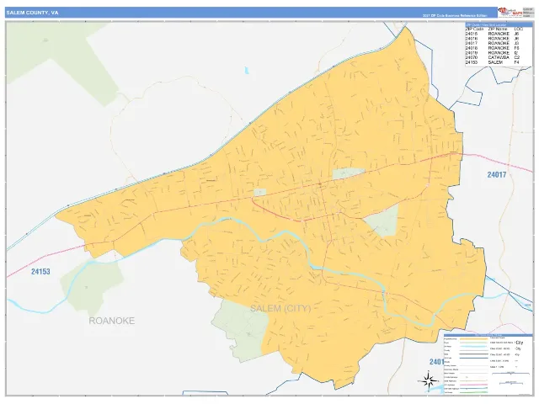
Task: Click the "24153" ZIP label on map
Action: pos(40,271)
